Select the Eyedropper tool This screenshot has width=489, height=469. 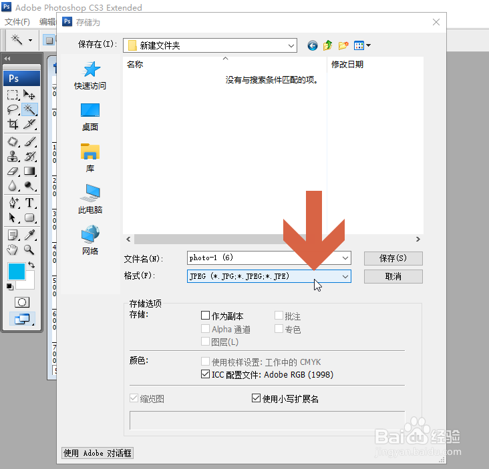point(29,235)
